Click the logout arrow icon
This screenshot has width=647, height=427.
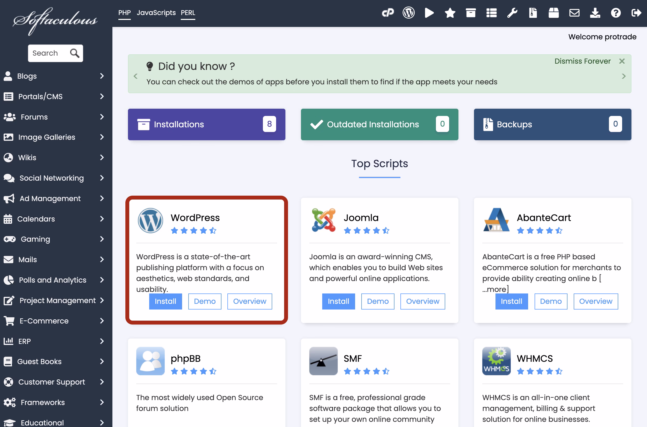[x=636, y=13]
